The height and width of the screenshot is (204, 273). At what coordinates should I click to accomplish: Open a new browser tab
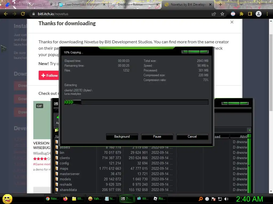point(220,5)
